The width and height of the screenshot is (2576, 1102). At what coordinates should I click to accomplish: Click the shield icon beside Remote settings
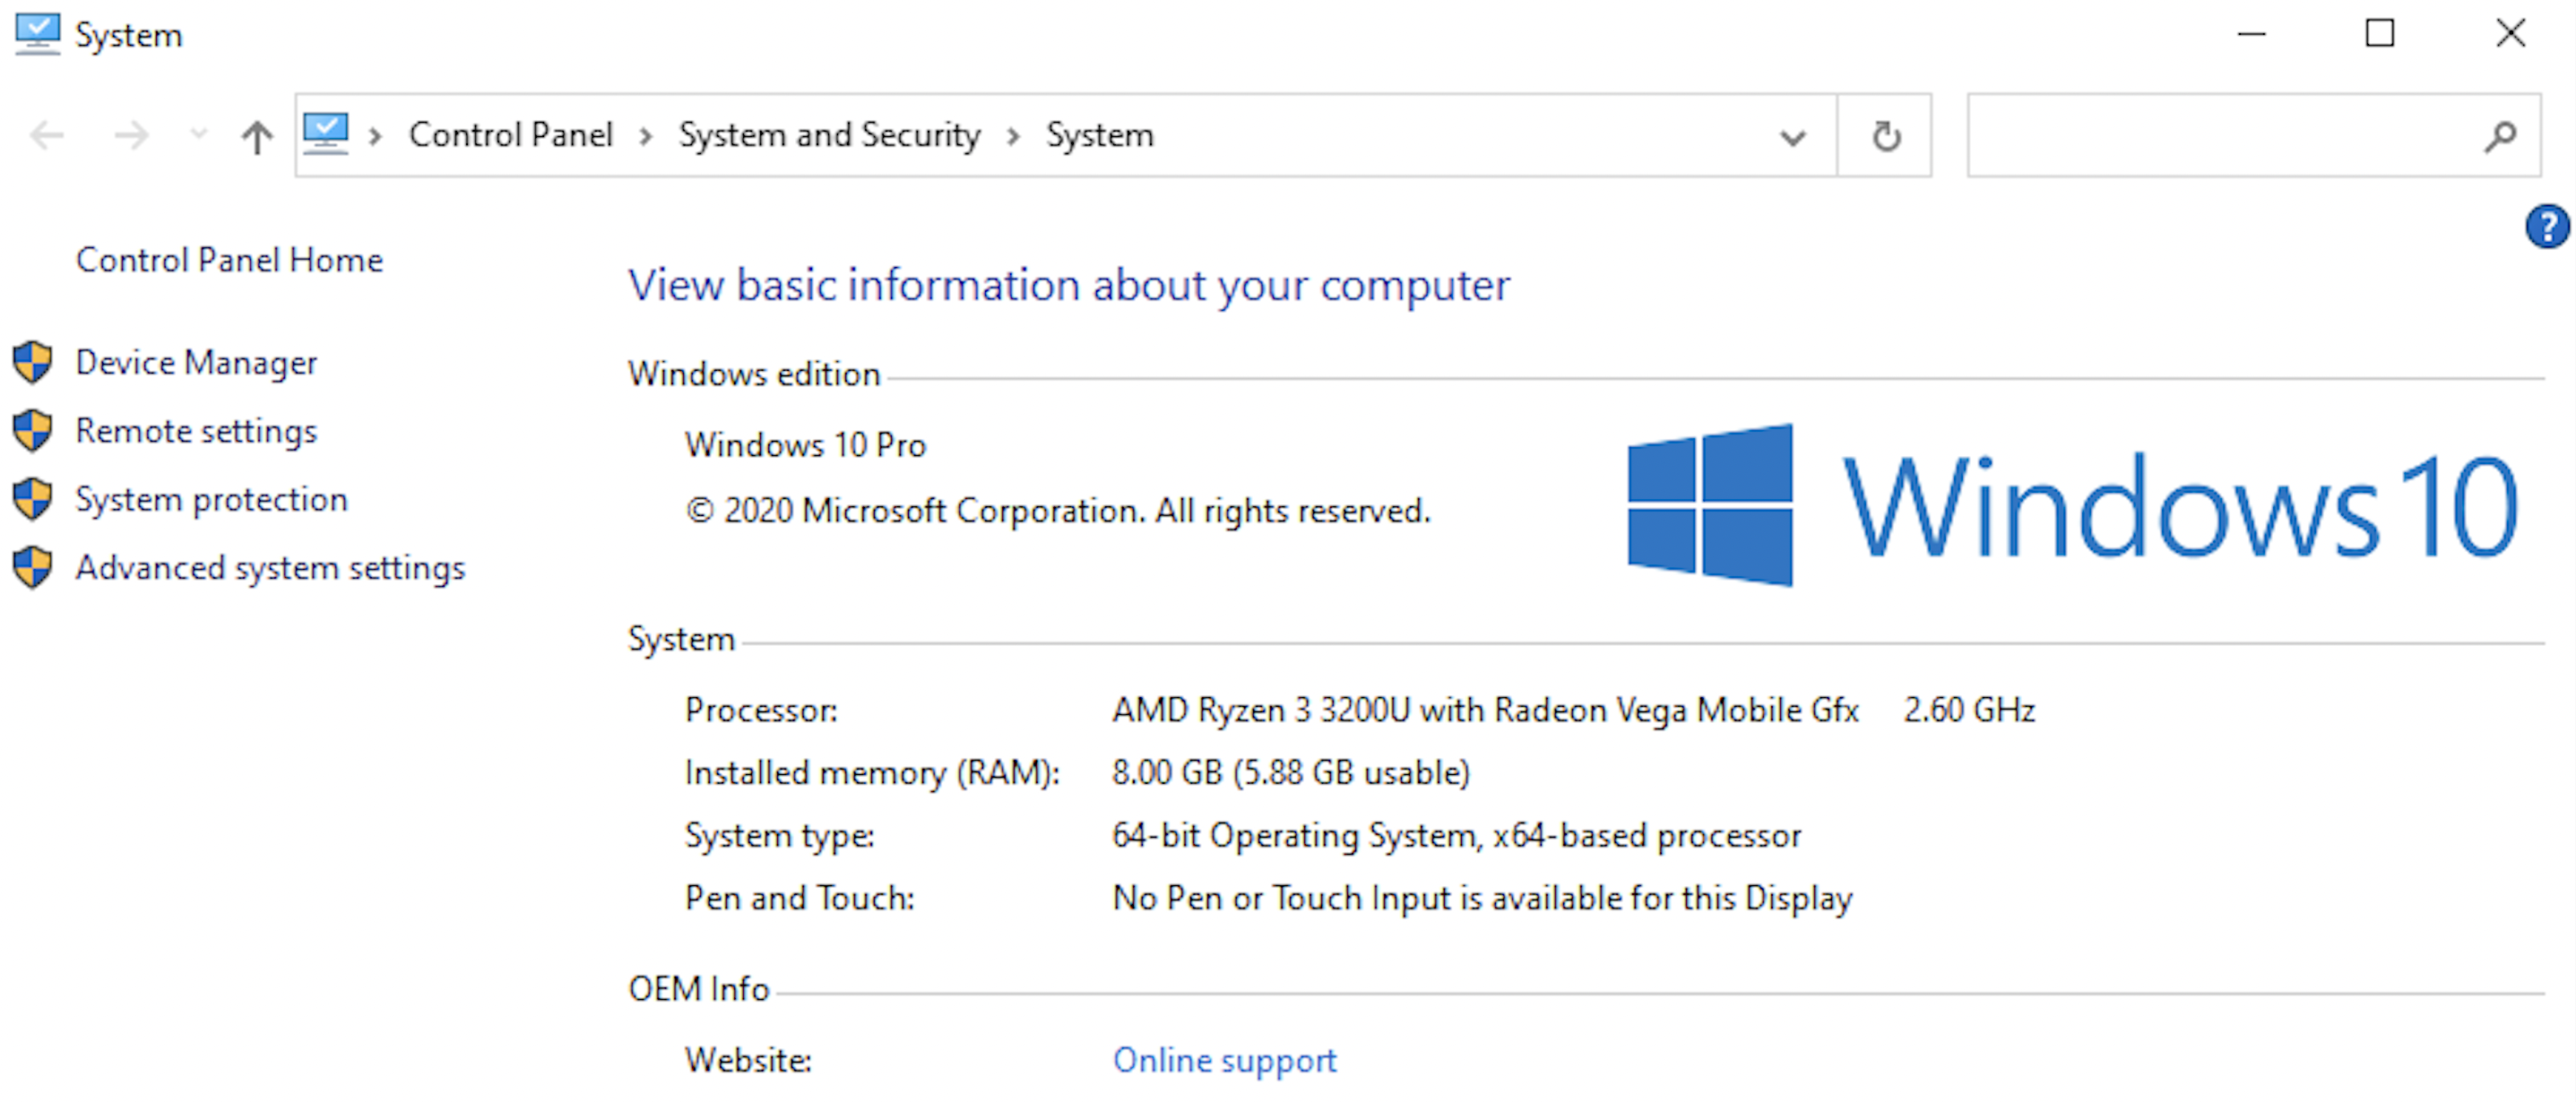[33, 431]
